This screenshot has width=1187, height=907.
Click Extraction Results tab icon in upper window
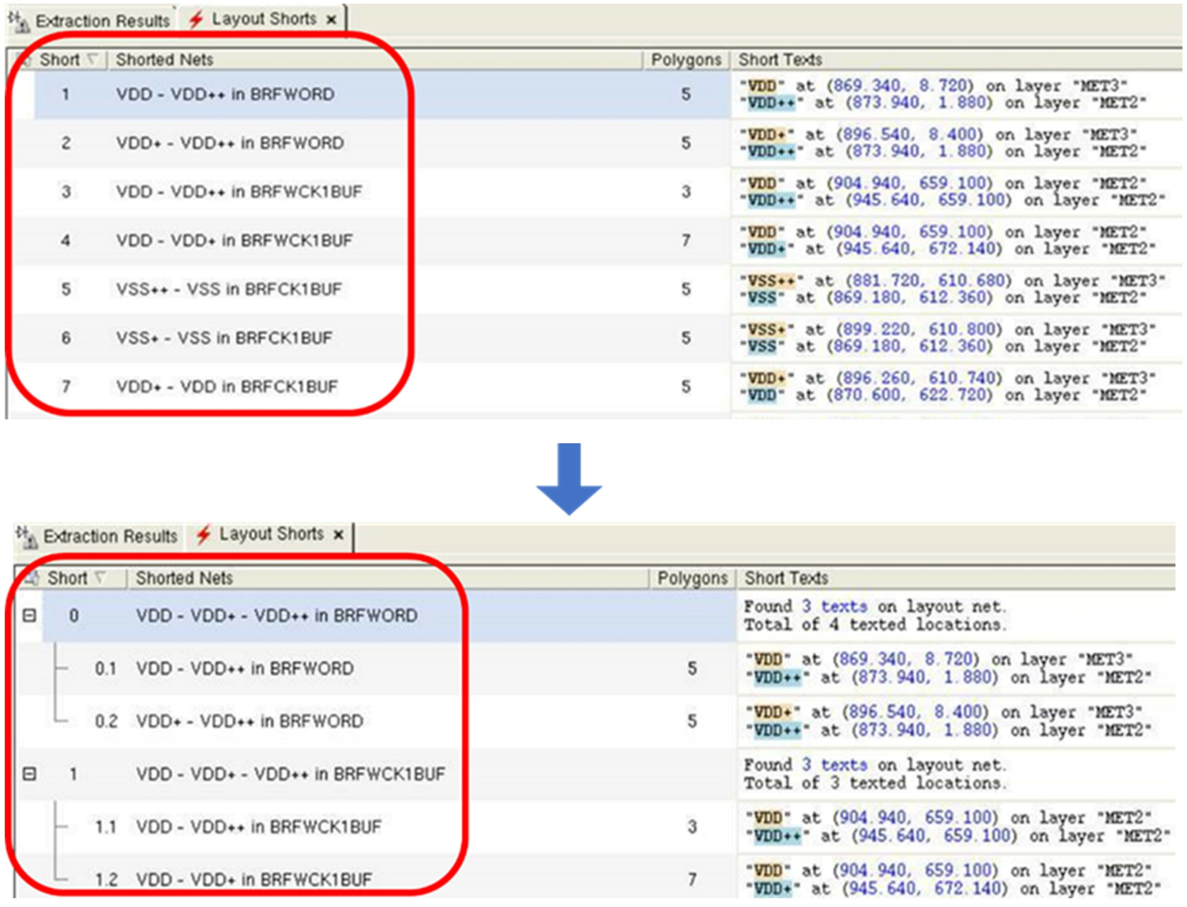tap(19, 22)
